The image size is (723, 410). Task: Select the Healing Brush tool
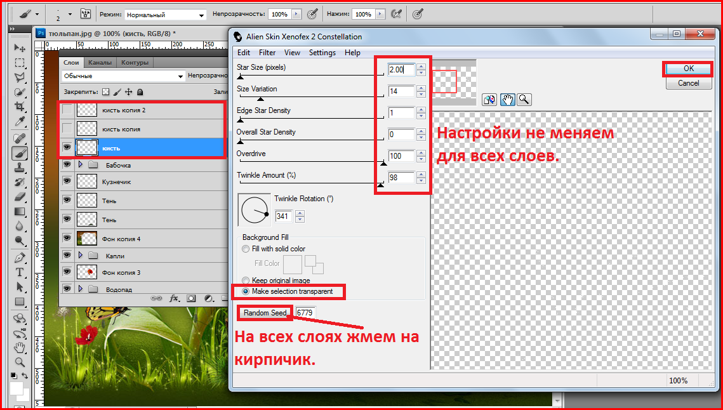point(20,138)
